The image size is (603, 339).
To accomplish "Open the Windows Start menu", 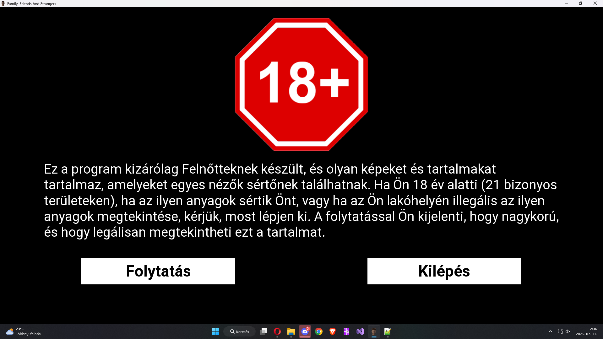I will 215,331.
